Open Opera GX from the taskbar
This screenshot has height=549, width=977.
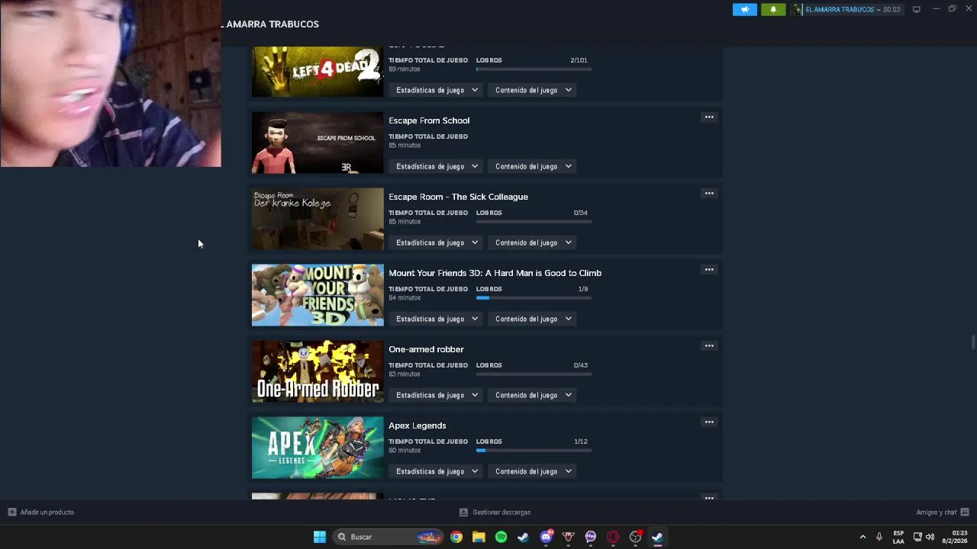(613, 537)
